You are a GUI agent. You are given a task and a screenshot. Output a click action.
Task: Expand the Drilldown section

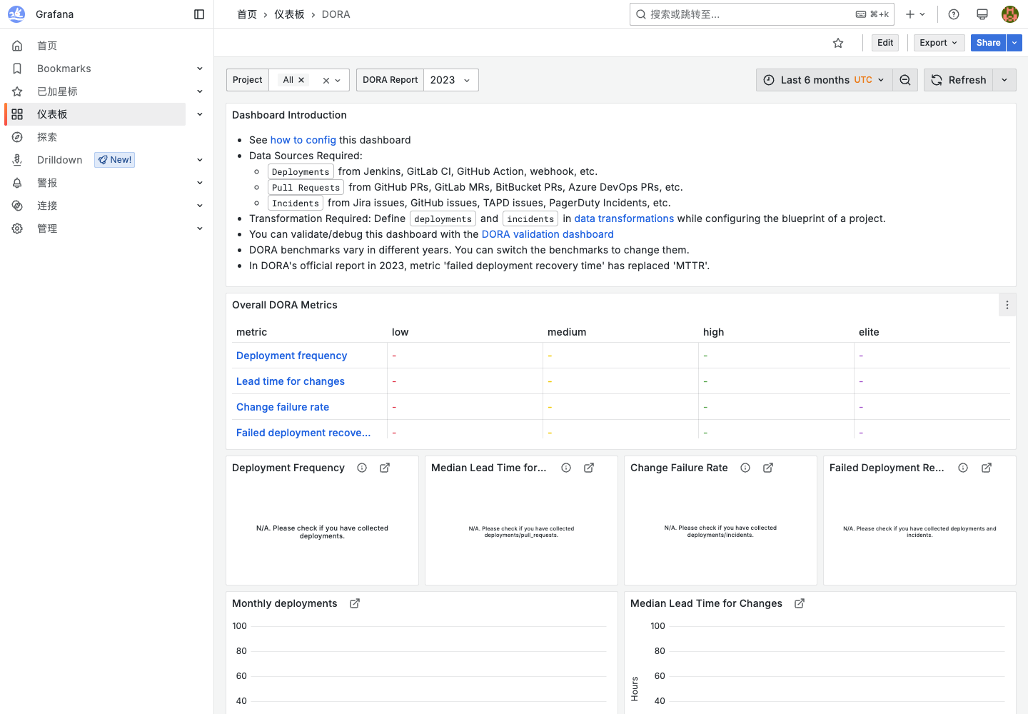200,160
